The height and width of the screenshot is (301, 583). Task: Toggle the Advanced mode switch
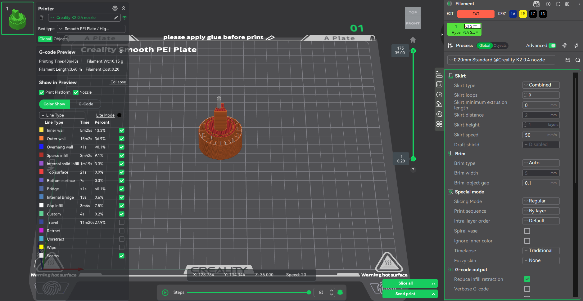coord(552,46)
